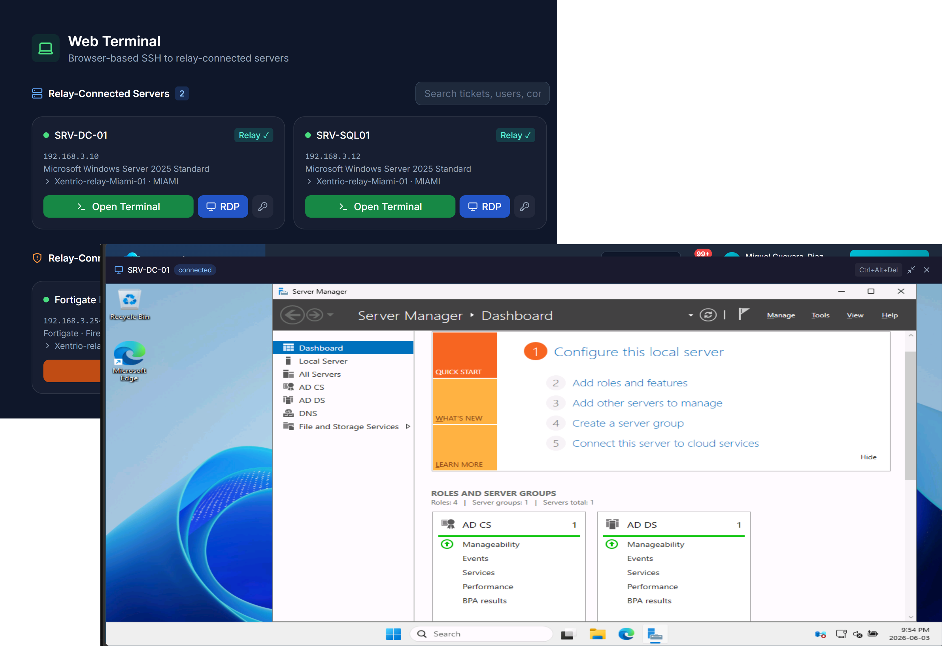The image size is (942, 646).
Task: Click Add other servers to manage
Action: pyautogui.click(x=647, y=403)
